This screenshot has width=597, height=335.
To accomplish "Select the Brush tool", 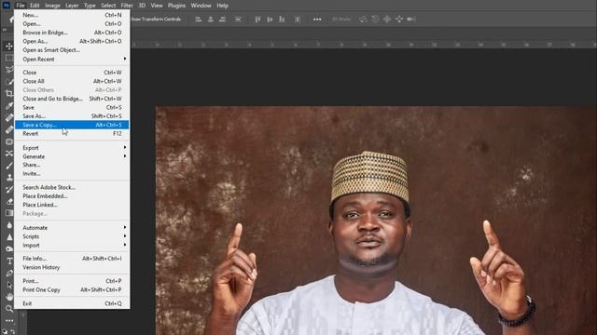I will coord(9,166).
